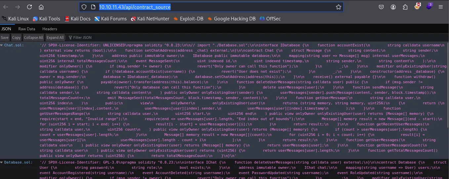Copy the JSON with the Copy button

[x=17, y=38]
